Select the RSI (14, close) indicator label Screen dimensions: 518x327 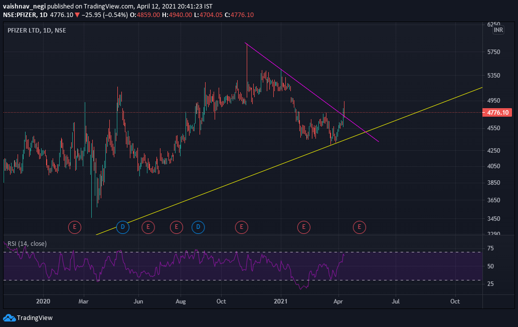click(x=27, y=243)
